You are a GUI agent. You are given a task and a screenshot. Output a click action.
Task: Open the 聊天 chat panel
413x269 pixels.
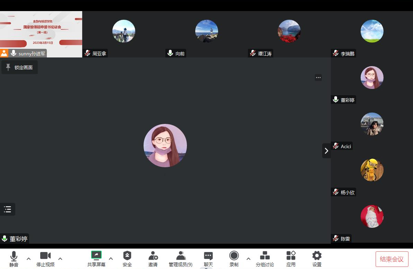click(x=208, y=256)
